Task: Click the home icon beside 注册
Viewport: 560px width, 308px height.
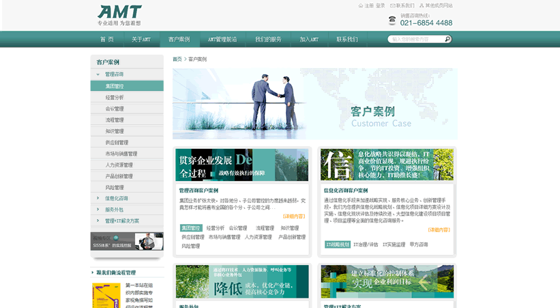Action: tap(361, 5)
